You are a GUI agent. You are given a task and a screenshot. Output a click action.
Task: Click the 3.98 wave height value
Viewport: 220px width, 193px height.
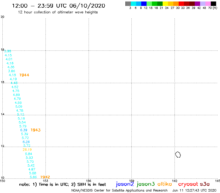[x=7, y=51]
